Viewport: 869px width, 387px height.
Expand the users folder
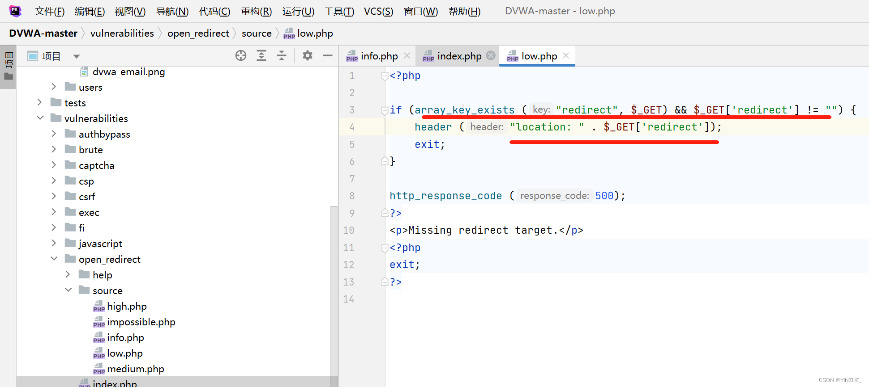pos(54,87)
